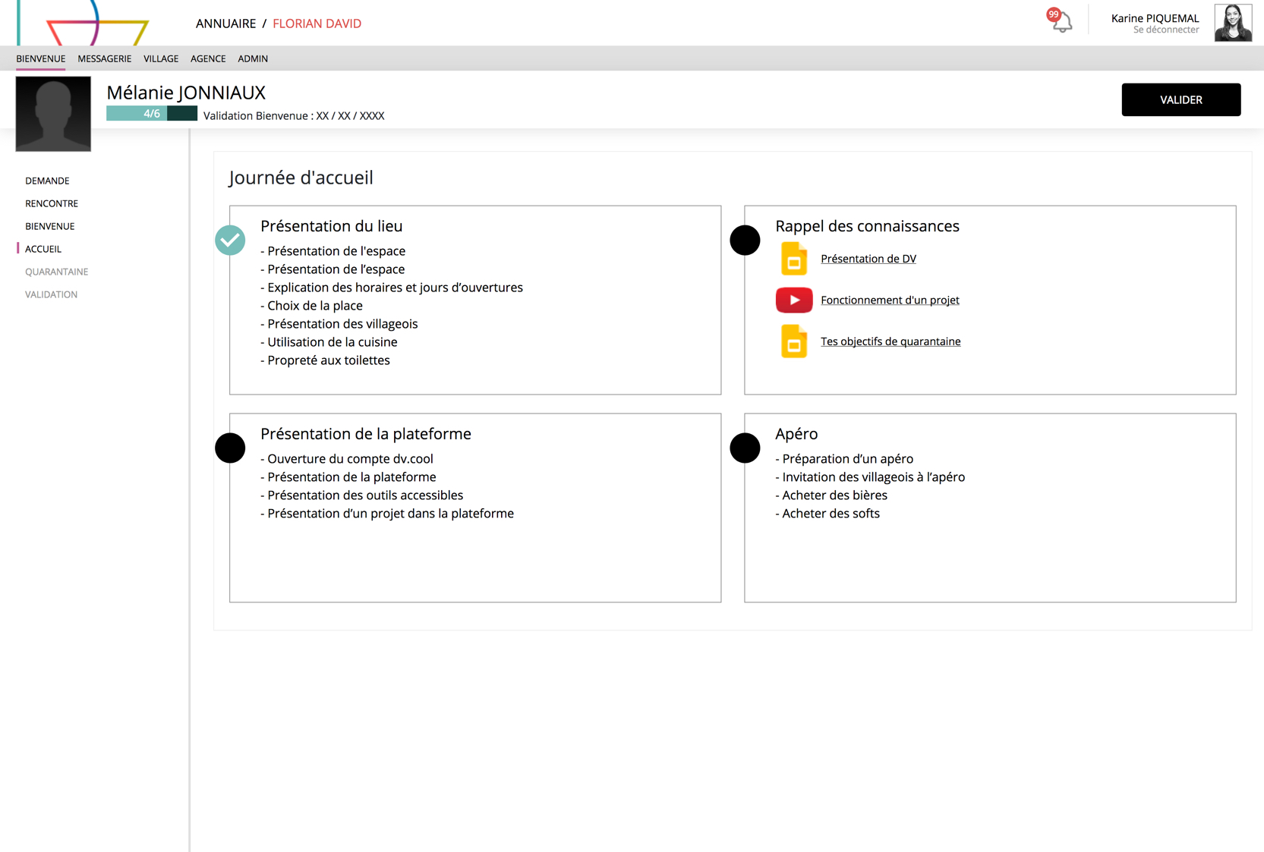The height and width of the screenshot is (852, 1264).
Task: Mark Rappel des connaissances as done
Action: click(x=745, y=241)
